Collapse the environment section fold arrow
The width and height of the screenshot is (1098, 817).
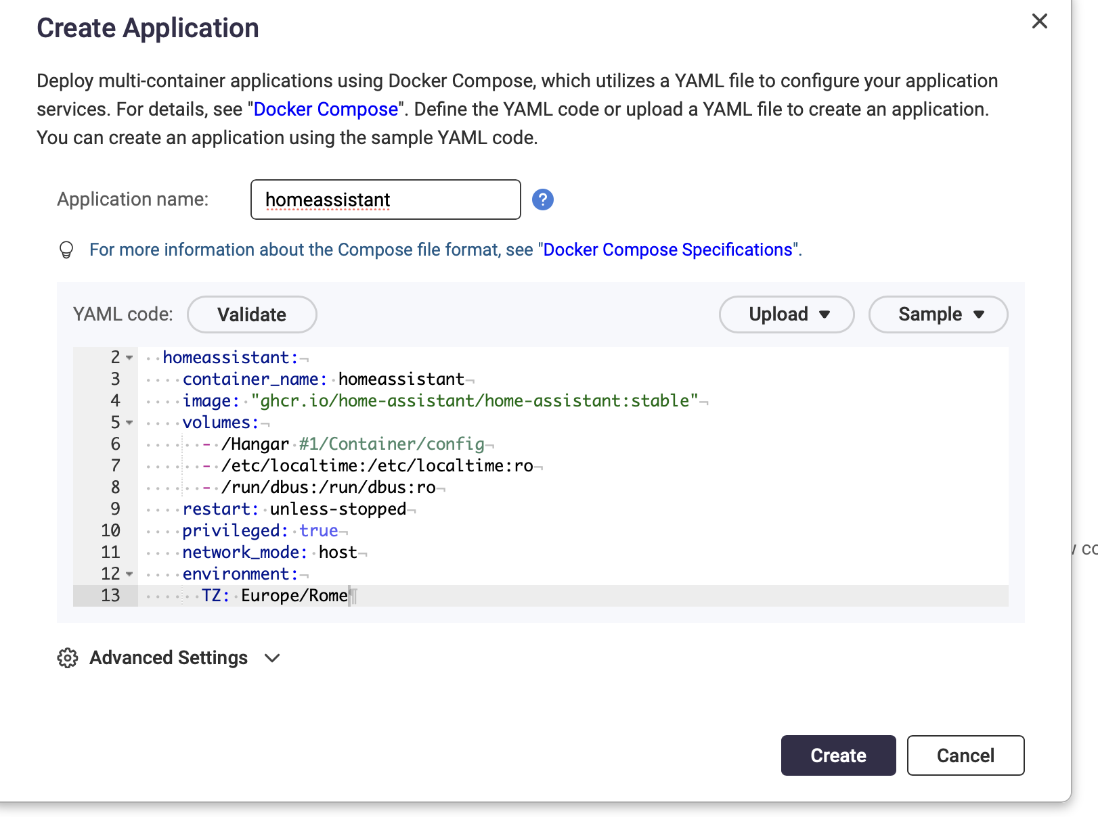coord(129,574)
